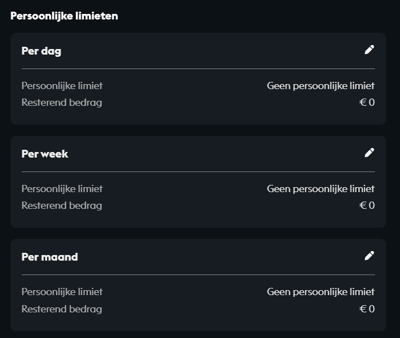Click Geen persoonlijke limiet value for Per maand

(320, 292)
